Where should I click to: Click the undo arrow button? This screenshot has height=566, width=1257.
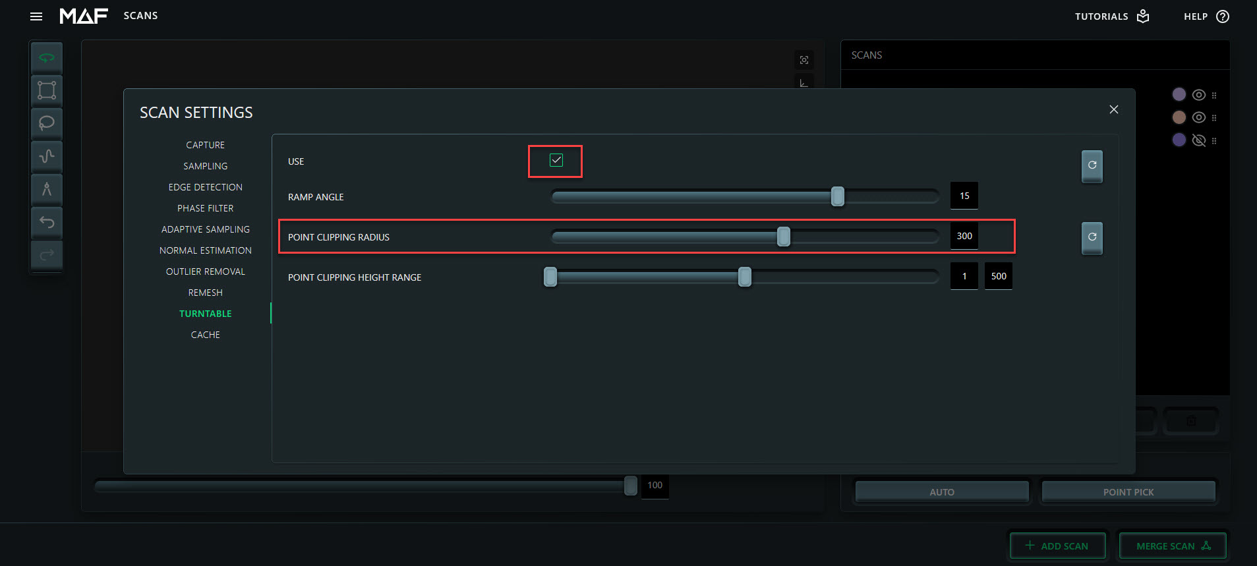click(46, 222)
